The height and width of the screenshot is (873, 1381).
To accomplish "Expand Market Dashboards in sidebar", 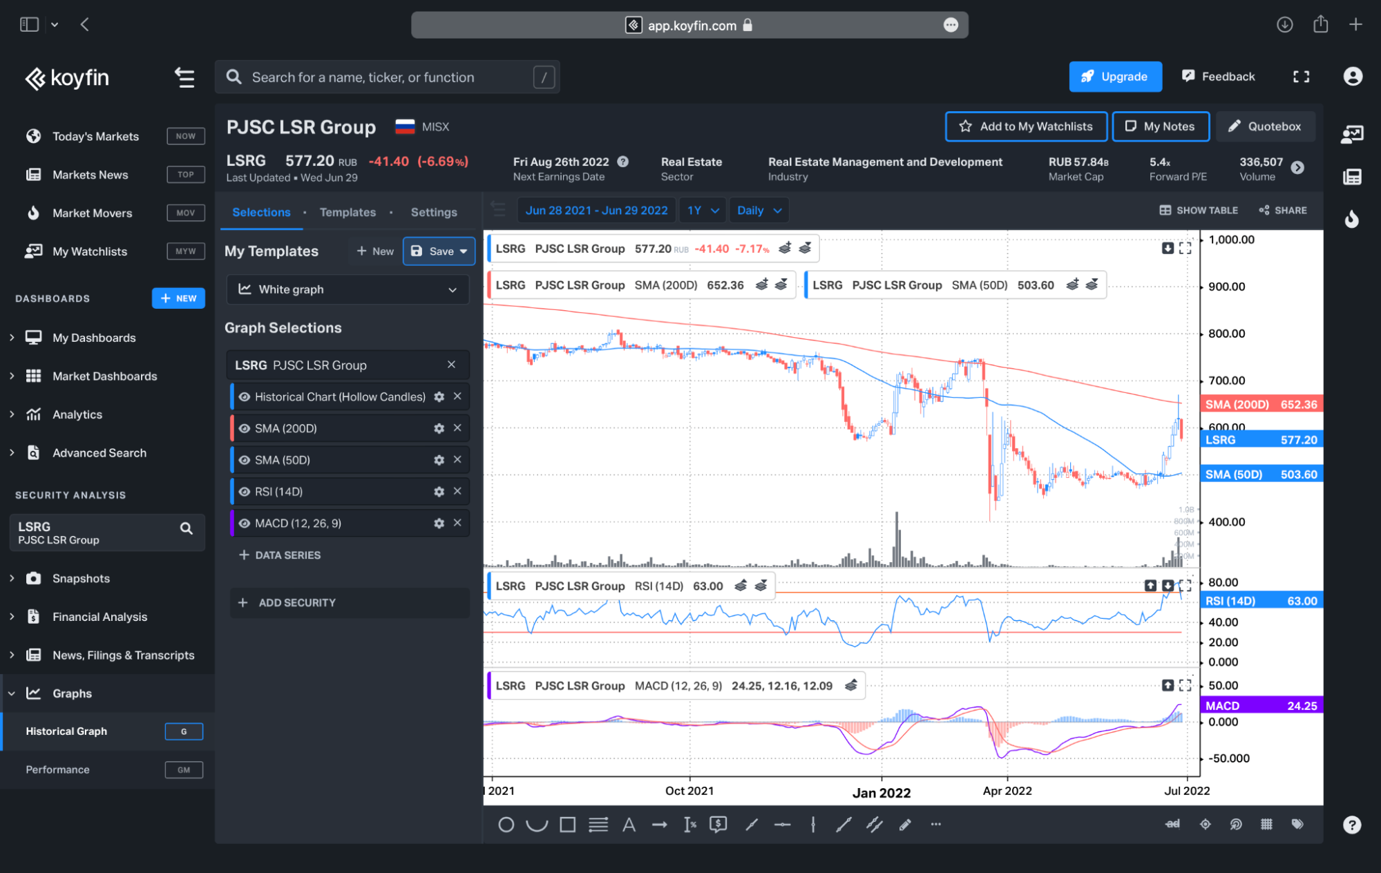I will tap(12, 376).
